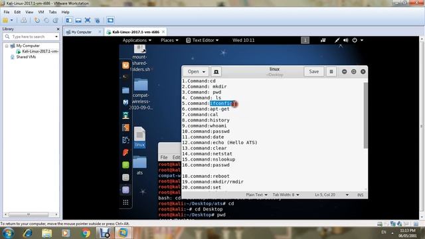The width and height of the screenshot is (425, 239).
Task: Close the My Computer tab
Action: 100,32
